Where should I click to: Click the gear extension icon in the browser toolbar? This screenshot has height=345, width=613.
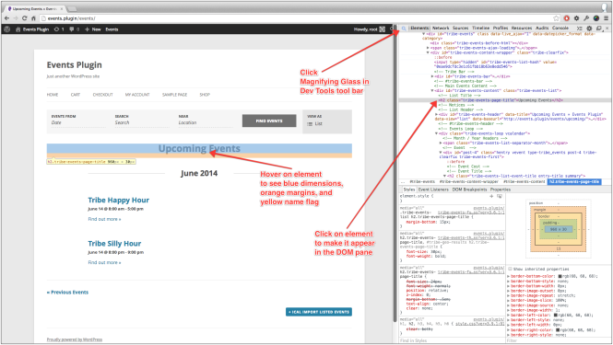pyautogui.click(x=576, y=18)
